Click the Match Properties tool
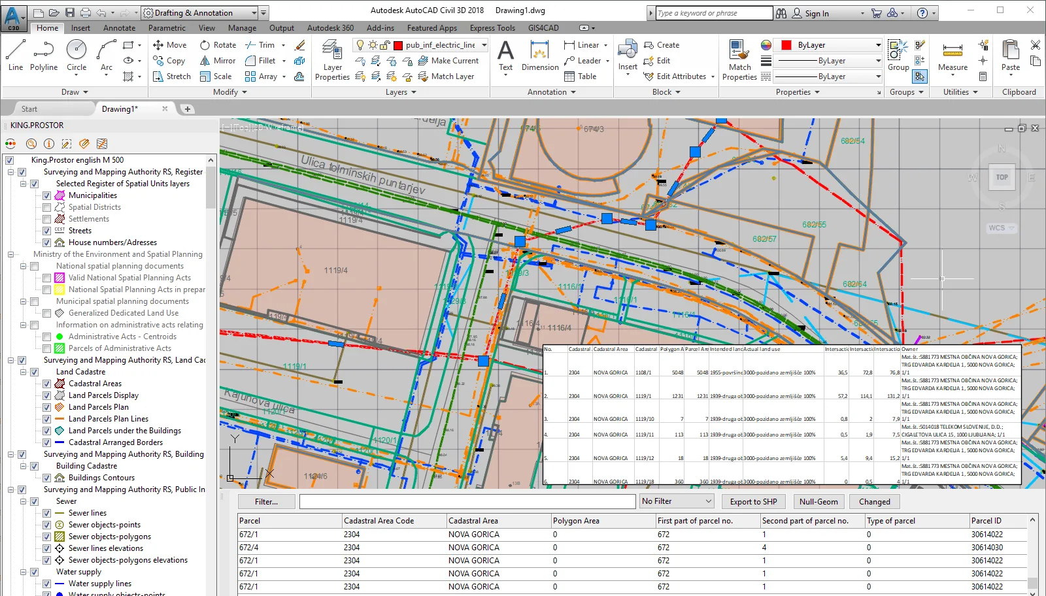1046x596 pixels. coord(739,60)
